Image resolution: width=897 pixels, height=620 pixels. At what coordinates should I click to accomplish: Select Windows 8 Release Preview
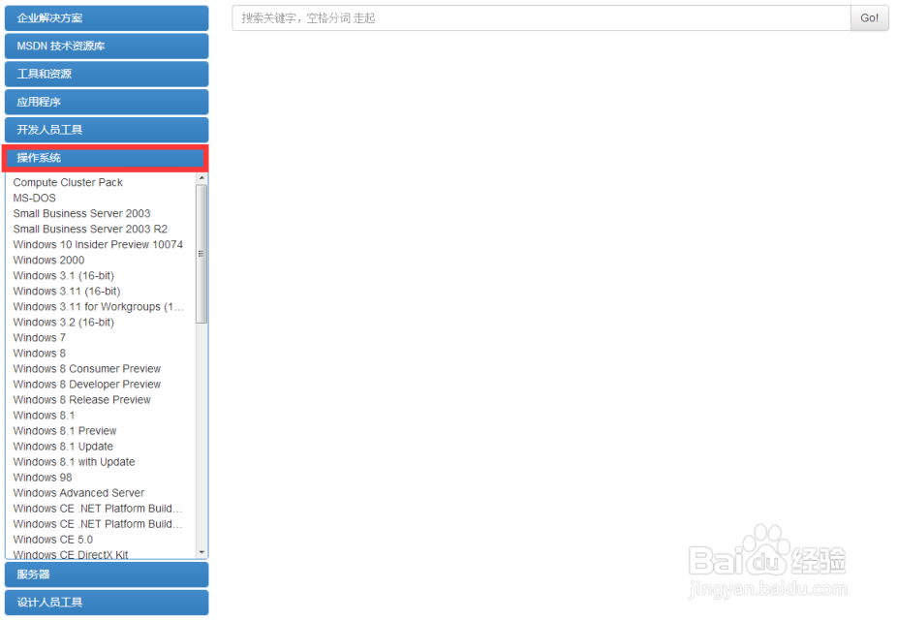point(81,400)
